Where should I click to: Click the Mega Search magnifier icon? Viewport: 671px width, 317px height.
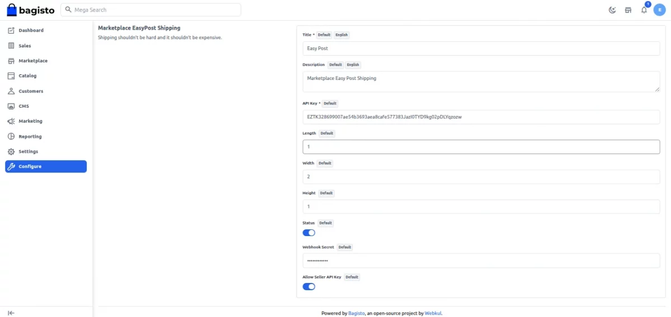pos(68,10)
